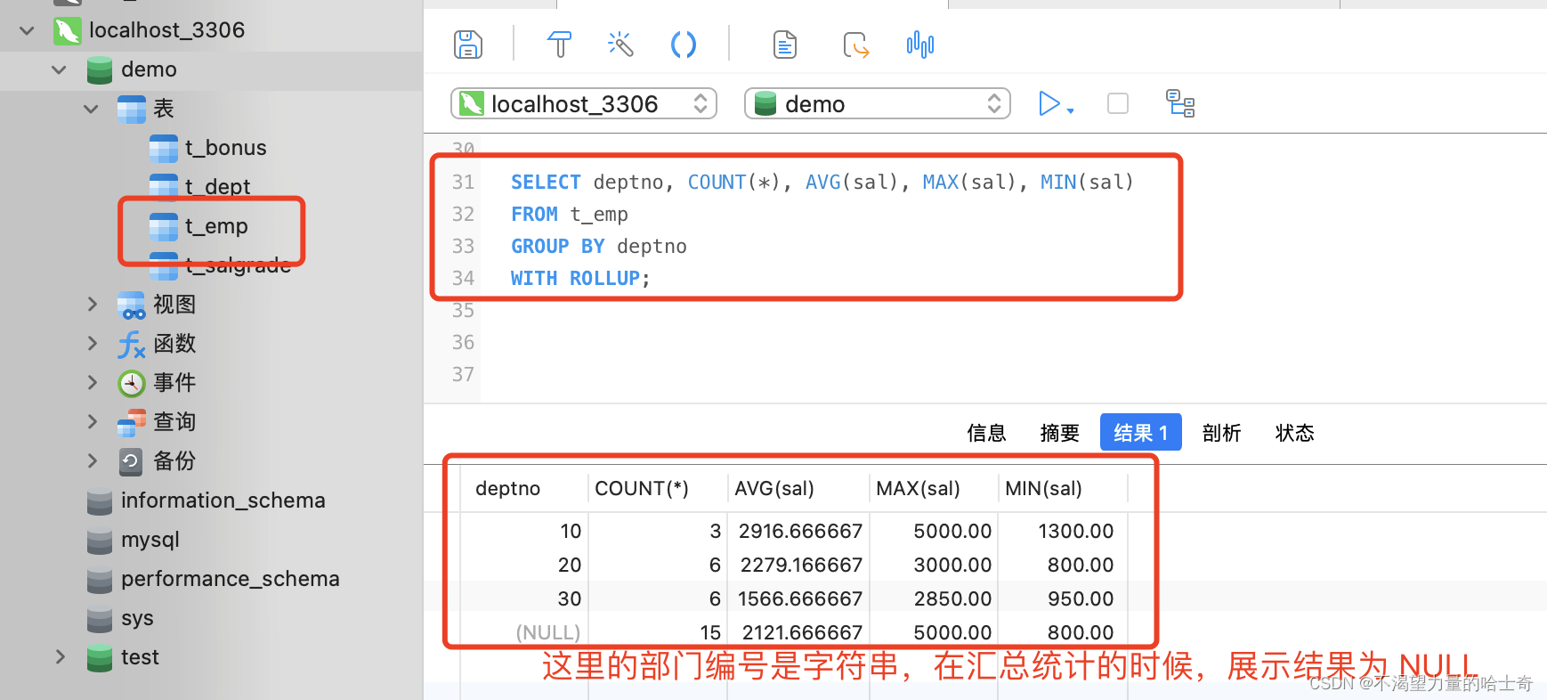This screenshot has height=700, width=1547.
Task: Click the Explain plan icon
Action: (1180, 104)
